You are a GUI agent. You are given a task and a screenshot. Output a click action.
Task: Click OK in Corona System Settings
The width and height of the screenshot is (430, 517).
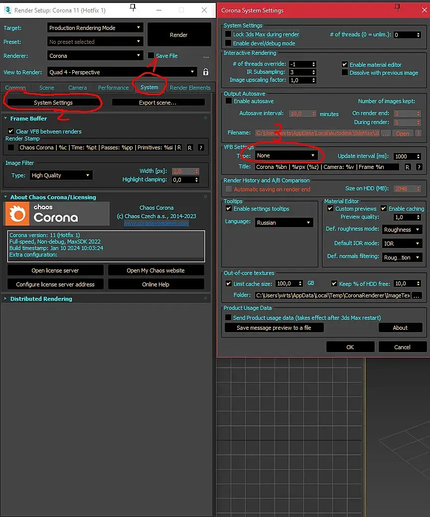tap(350, 347)
